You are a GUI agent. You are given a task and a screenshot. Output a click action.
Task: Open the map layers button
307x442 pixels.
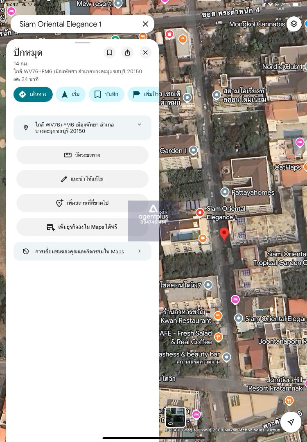point(294,24)
